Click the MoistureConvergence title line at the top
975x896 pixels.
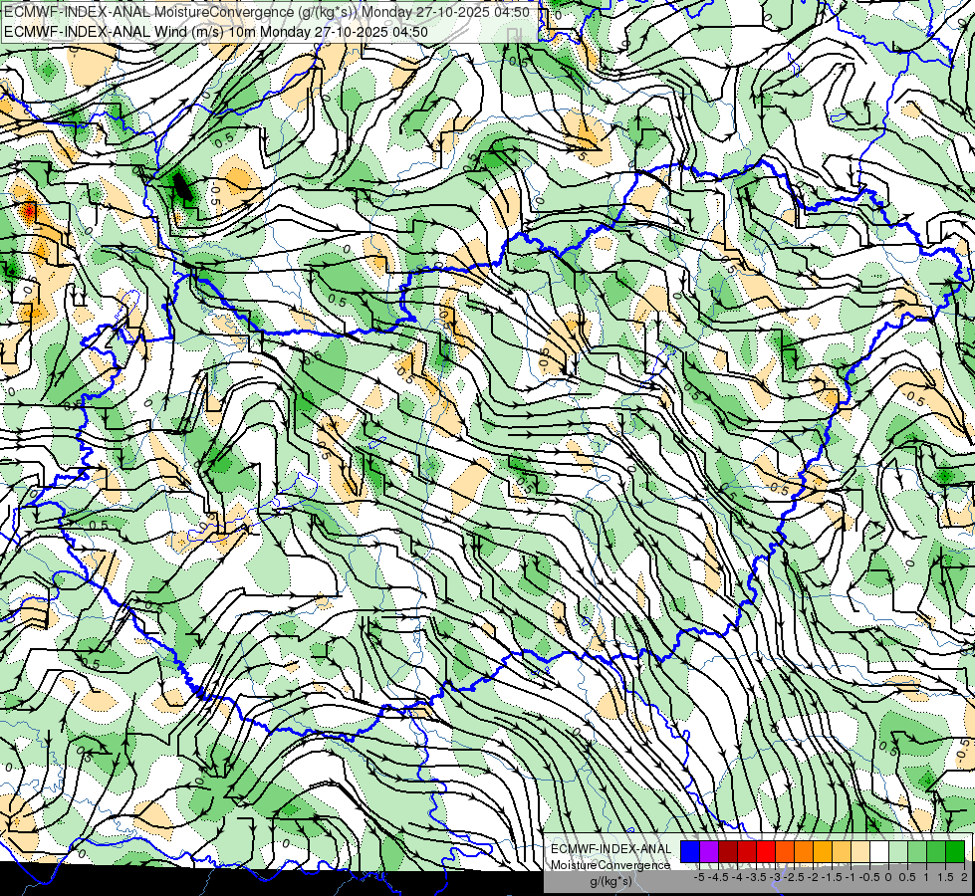pyautogui.click(x=267, y=12)
